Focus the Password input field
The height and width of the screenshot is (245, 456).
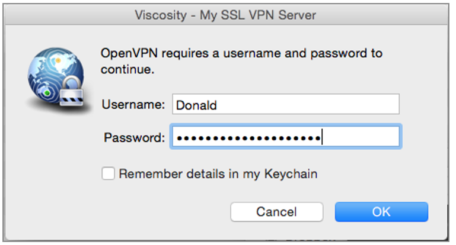[285, 138]
